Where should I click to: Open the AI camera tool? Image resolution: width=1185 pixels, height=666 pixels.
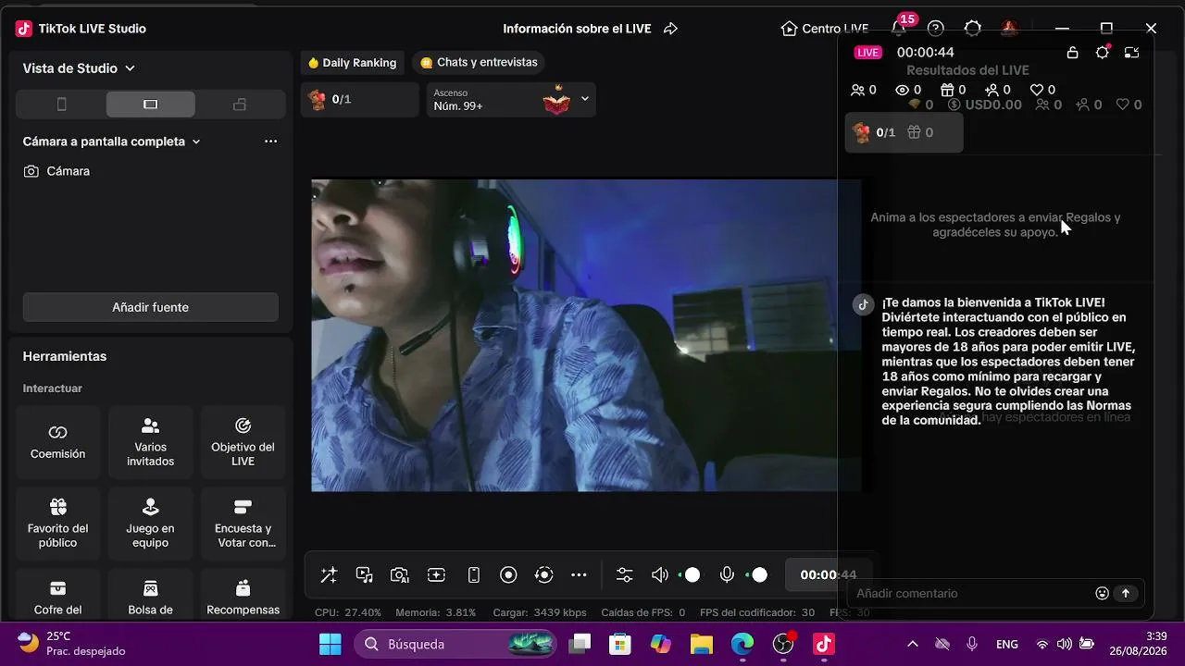[400, 575]
